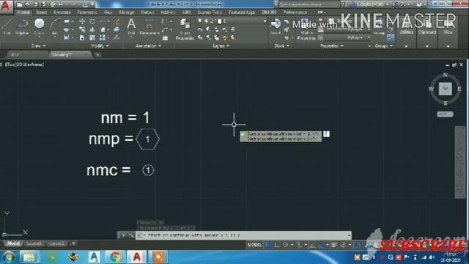Add a new drawing tab with plus button
Viewport: 469px width, 264px height.
97,55
